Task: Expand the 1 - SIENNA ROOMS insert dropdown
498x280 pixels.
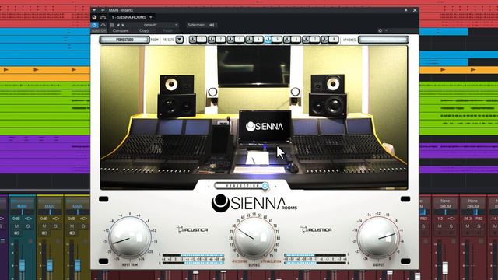Action: 151,17
